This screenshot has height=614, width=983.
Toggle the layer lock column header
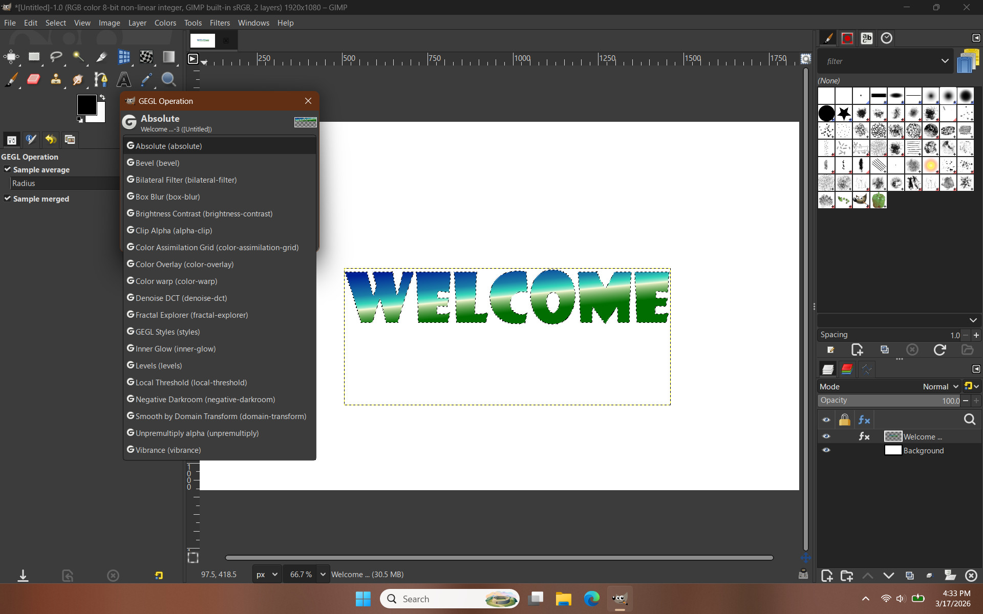pos(844,420)
